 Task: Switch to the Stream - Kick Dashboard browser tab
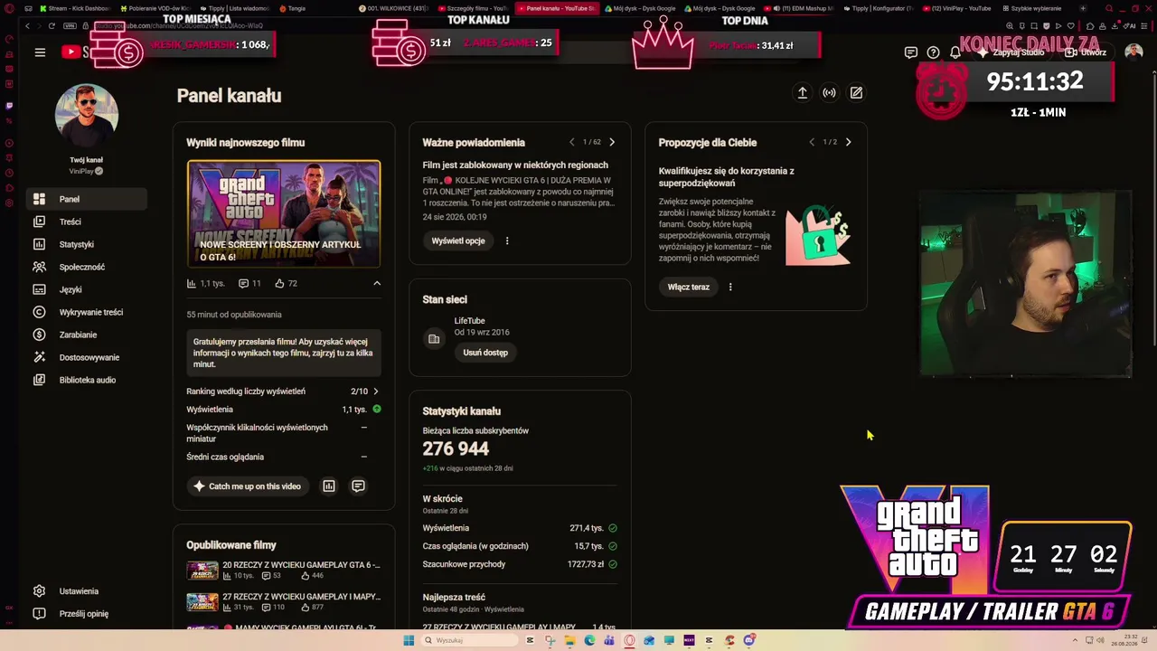tap(75, 8)
